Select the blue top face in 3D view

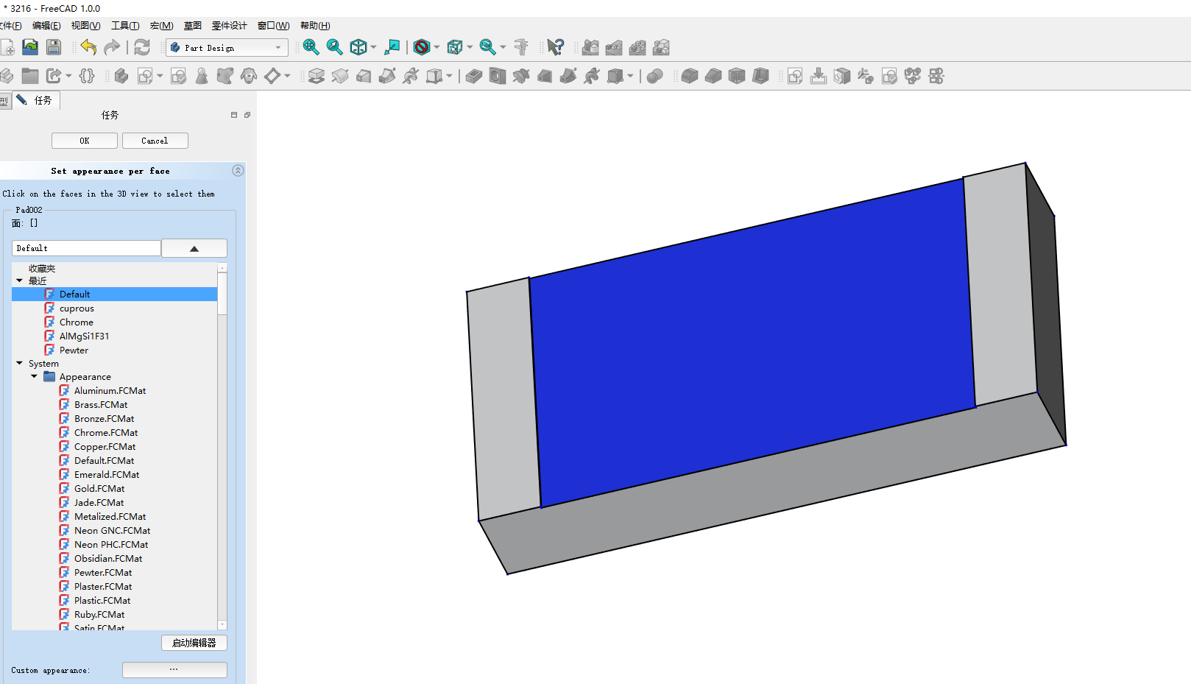(753, 343)
